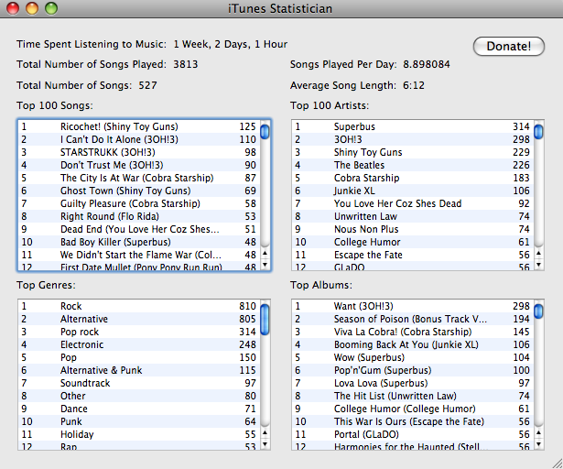Screen dimensions: 563x469
Task: Select album Lova Lova (Superbus)
Action: coord(413,384)
